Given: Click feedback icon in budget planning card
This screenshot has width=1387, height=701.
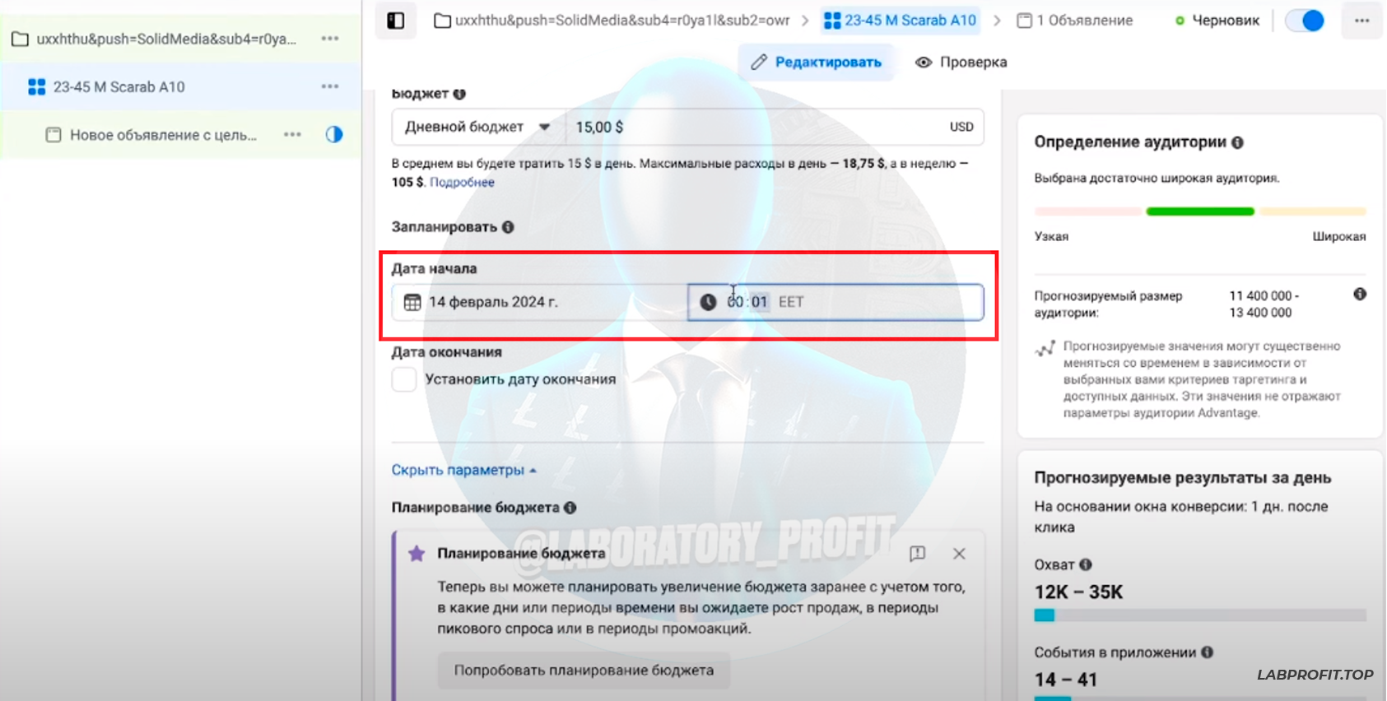Looking at the screenshot, I should coord(918,554).
